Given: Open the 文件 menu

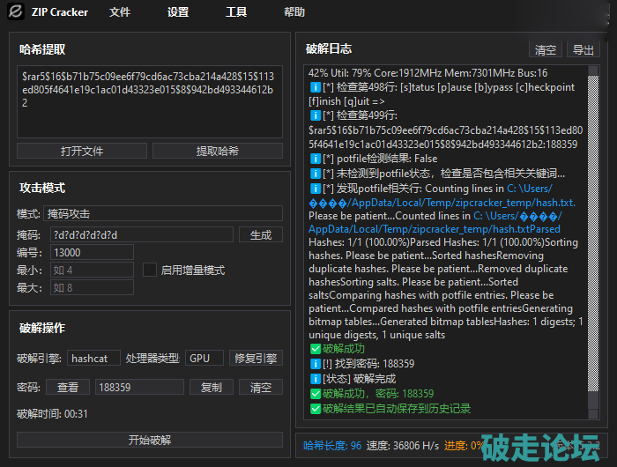Looking at the screenshot, I should (x=120, y=12).
